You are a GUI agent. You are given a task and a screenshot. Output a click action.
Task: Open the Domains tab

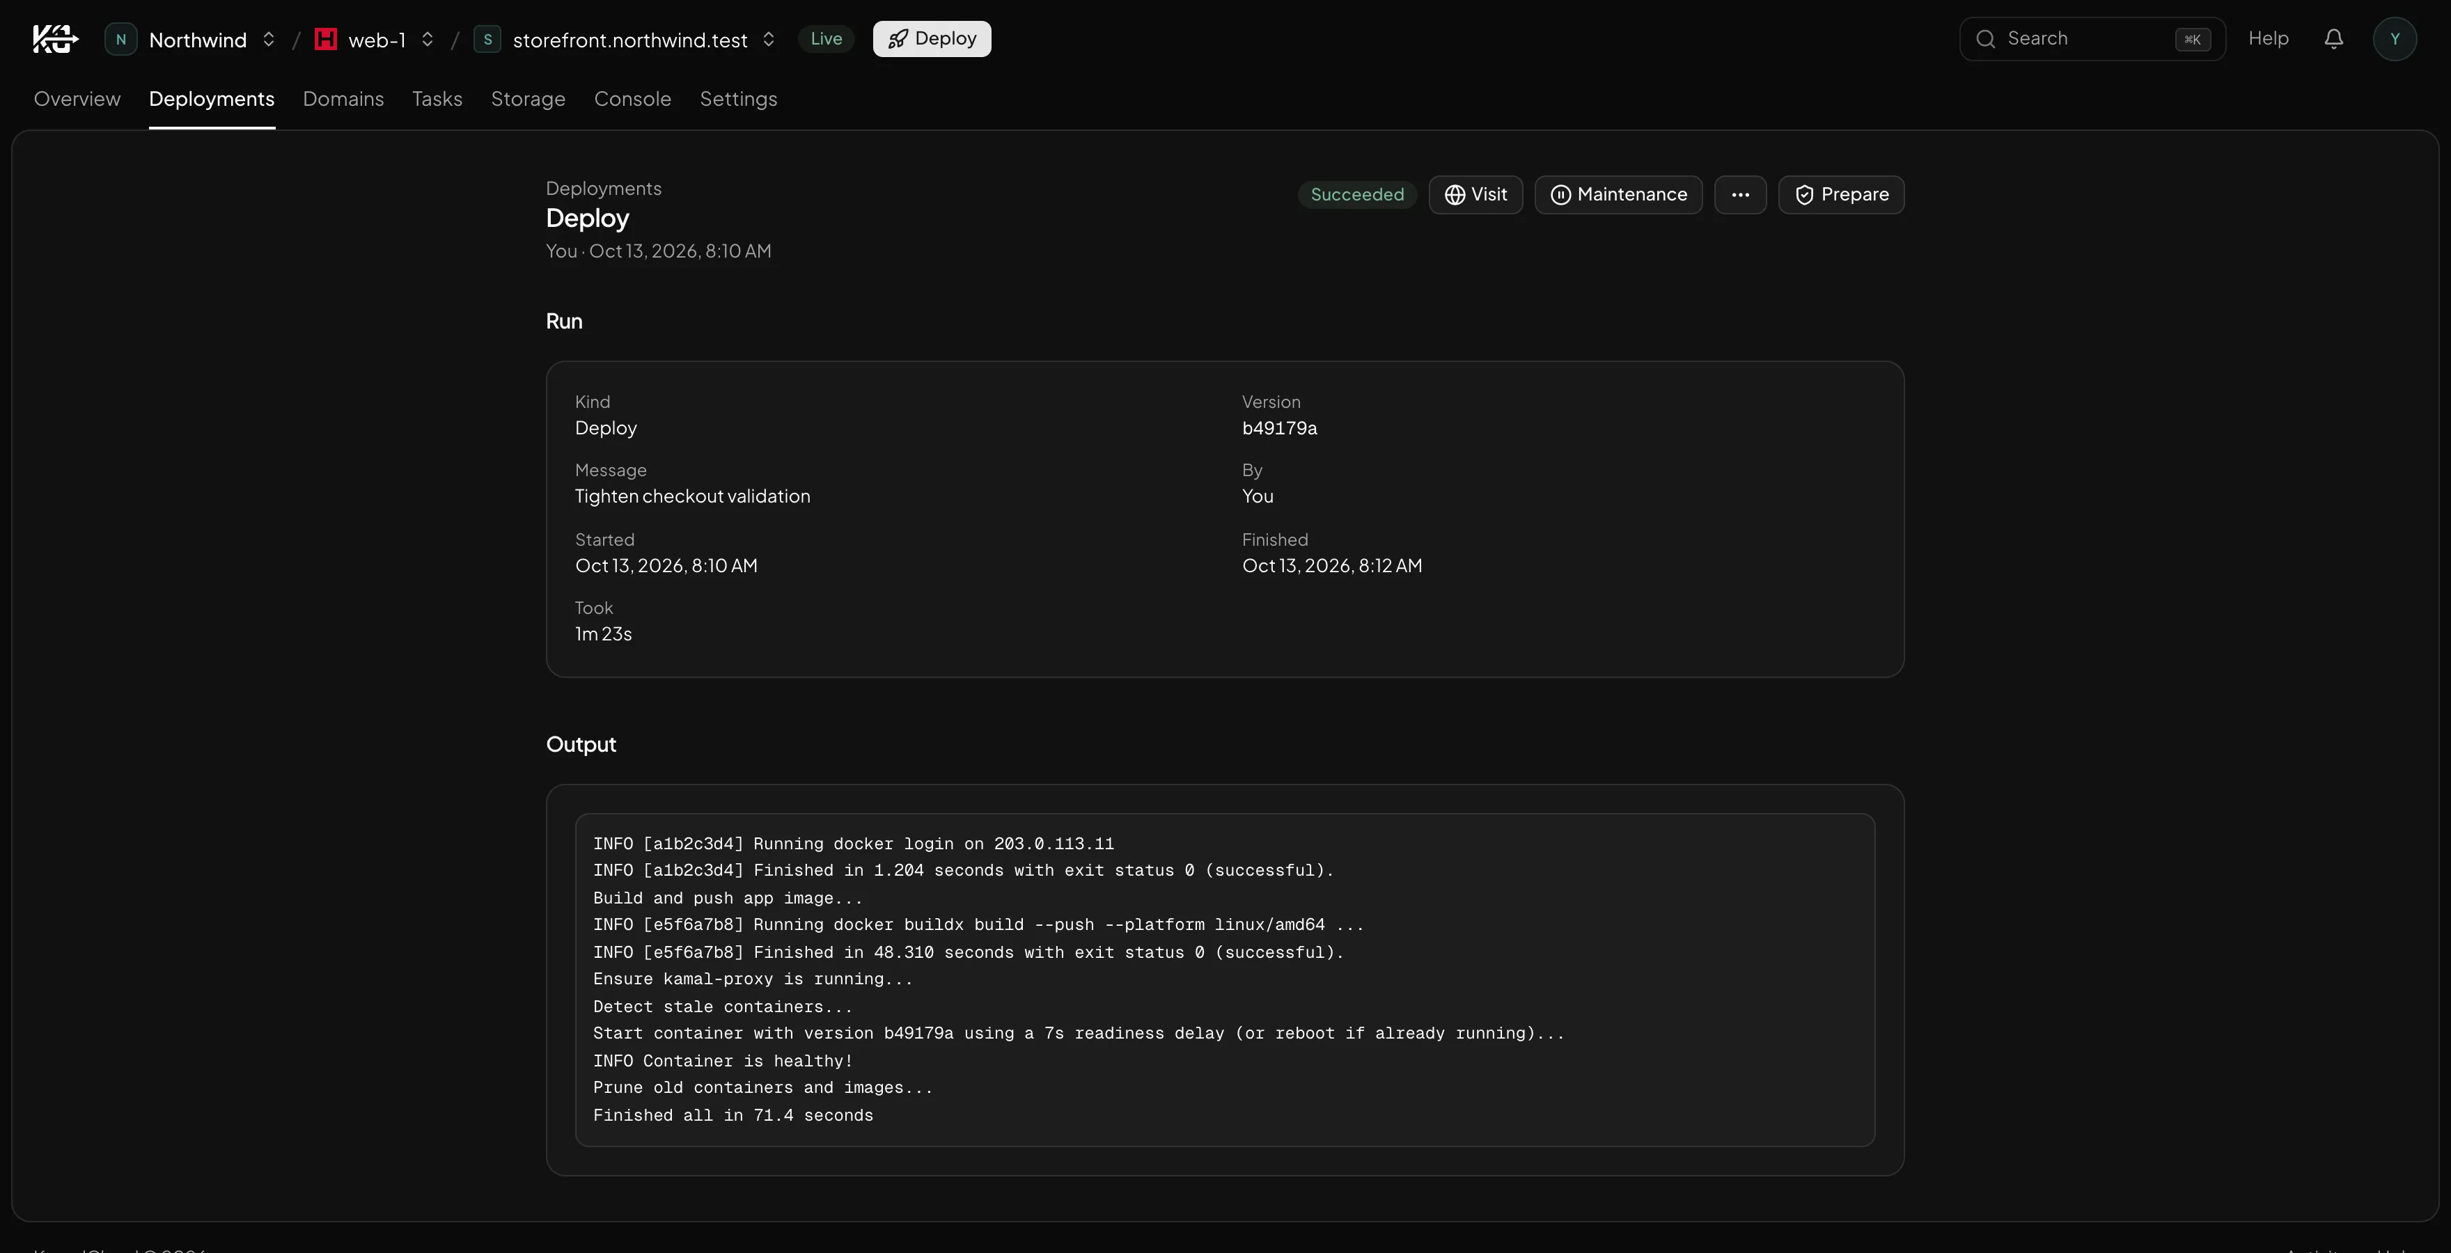pyautogui.click(x=343, y=99)
